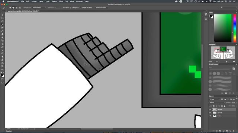Screen dimensions: 238x133
Task: Create a new layer icon
Action: (230, 131)
